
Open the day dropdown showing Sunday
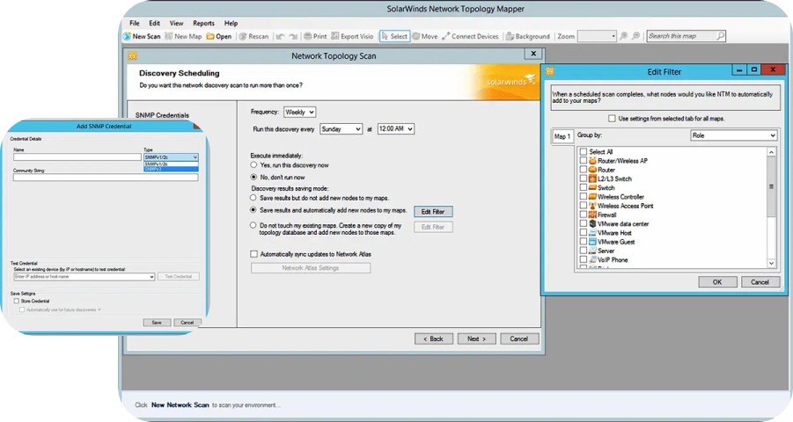click(x=341, y=129)
